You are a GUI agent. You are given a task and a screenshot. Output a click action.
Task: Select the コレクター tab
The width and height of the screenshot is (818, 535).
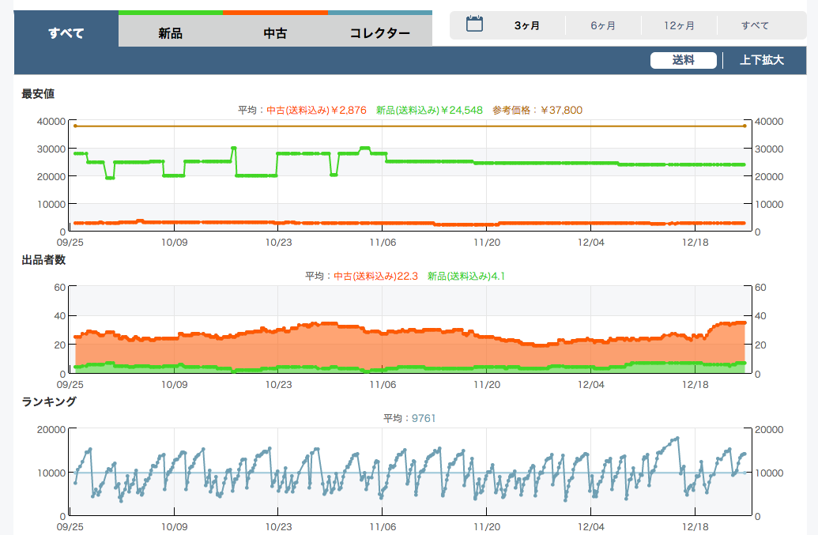[x=380, y=33]
